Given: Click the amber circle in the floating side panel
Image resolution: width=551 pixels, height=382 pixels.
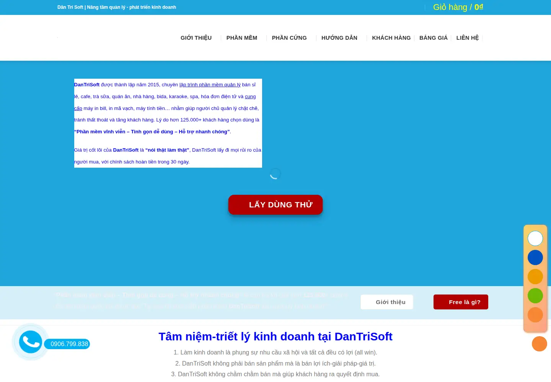Looking at the screenshot, I should (x=535, y=277).
